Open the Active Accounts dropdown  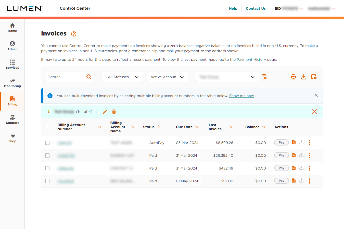168,77
